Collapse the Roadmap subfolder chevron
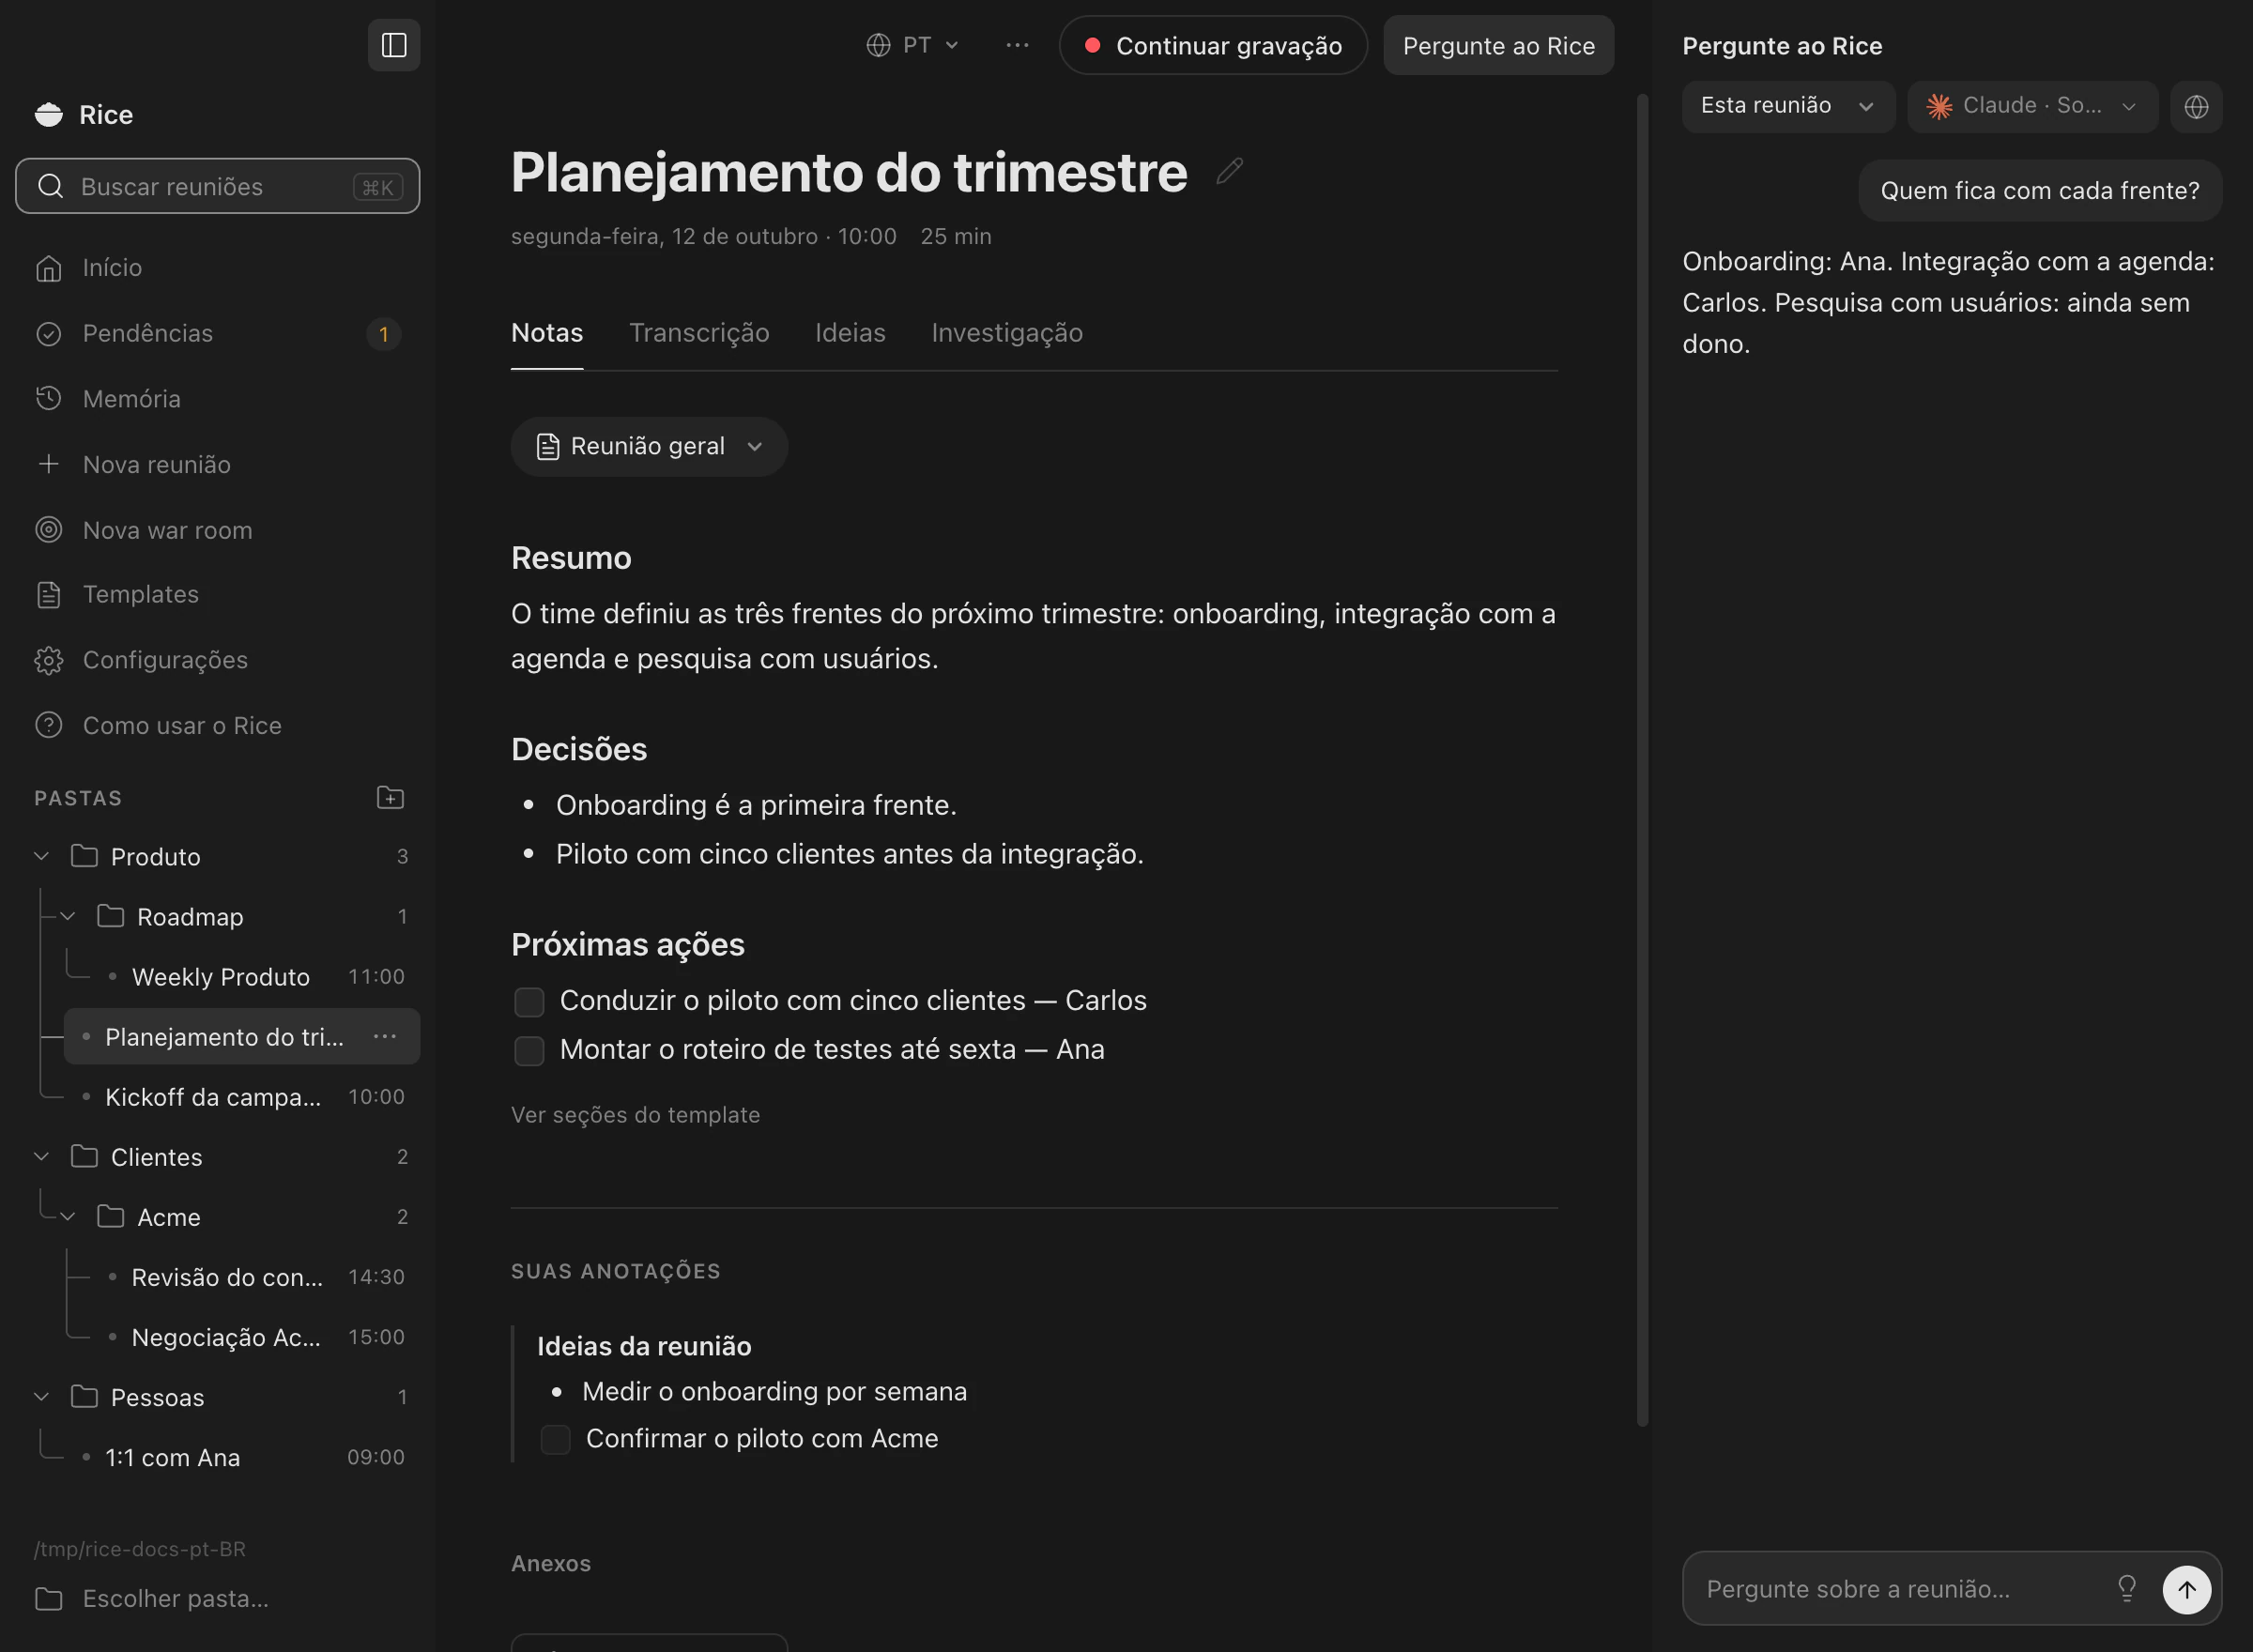Image resolution: width=2253 pixels, height=1652 pixels. pyautogui.click(x=68, y=916)
